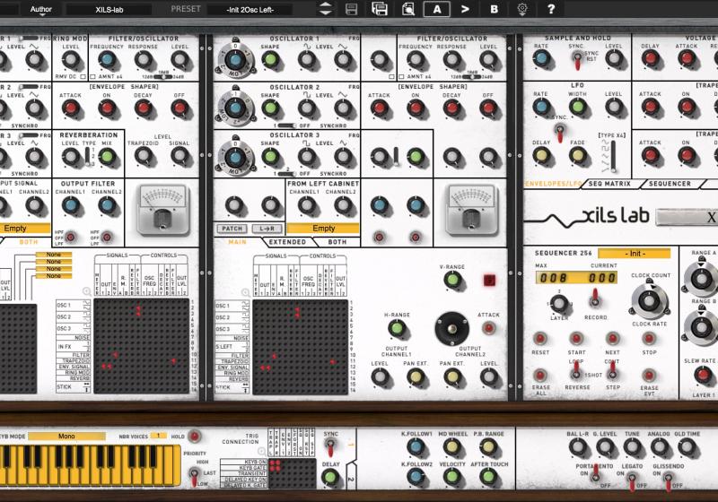This screenshot has width=718, height=502.
Task: Click the ERASE ALL red button
Action: (540, 376)
